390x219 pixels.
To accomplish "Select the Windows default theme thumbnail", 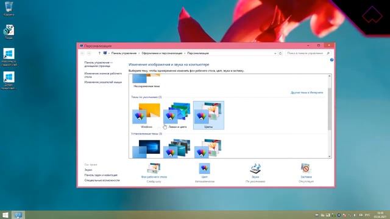I will [146, 116].
